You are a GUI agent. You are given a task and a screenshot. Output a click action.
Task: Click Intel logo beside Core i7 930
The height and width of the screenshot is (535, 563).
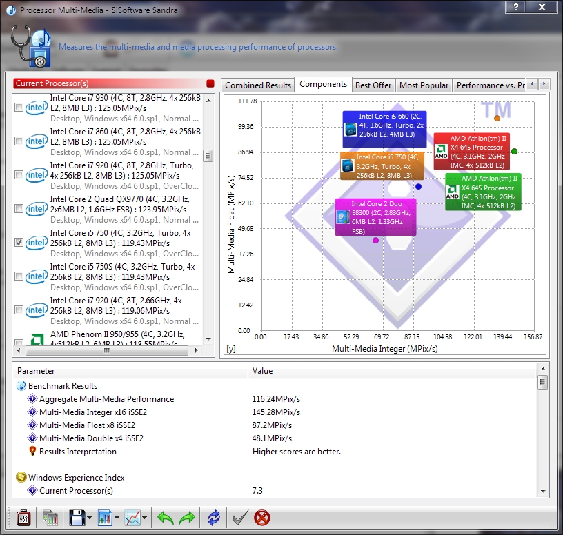click(37, 108)
